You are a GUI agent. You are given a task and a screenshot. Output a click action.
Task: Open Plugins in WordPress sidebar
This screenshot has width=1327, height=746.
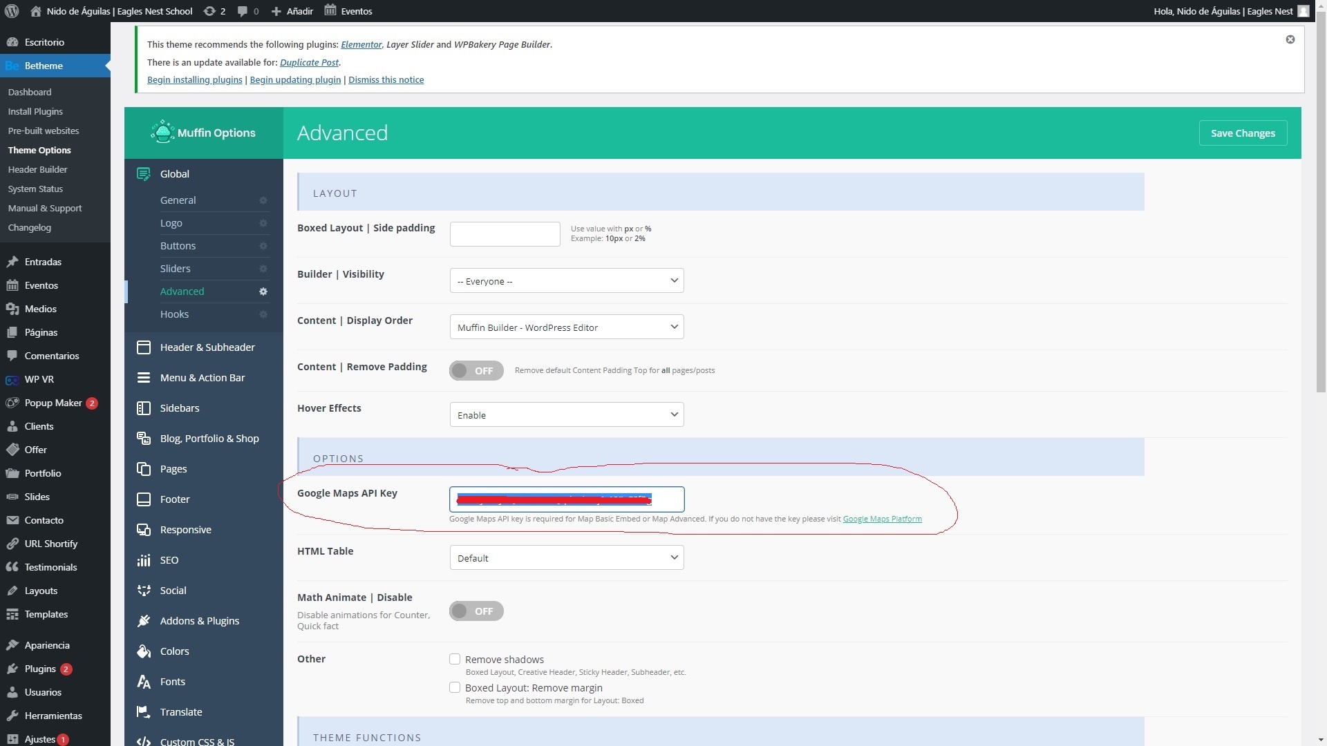pyautogui.click(x=40, y=669)
